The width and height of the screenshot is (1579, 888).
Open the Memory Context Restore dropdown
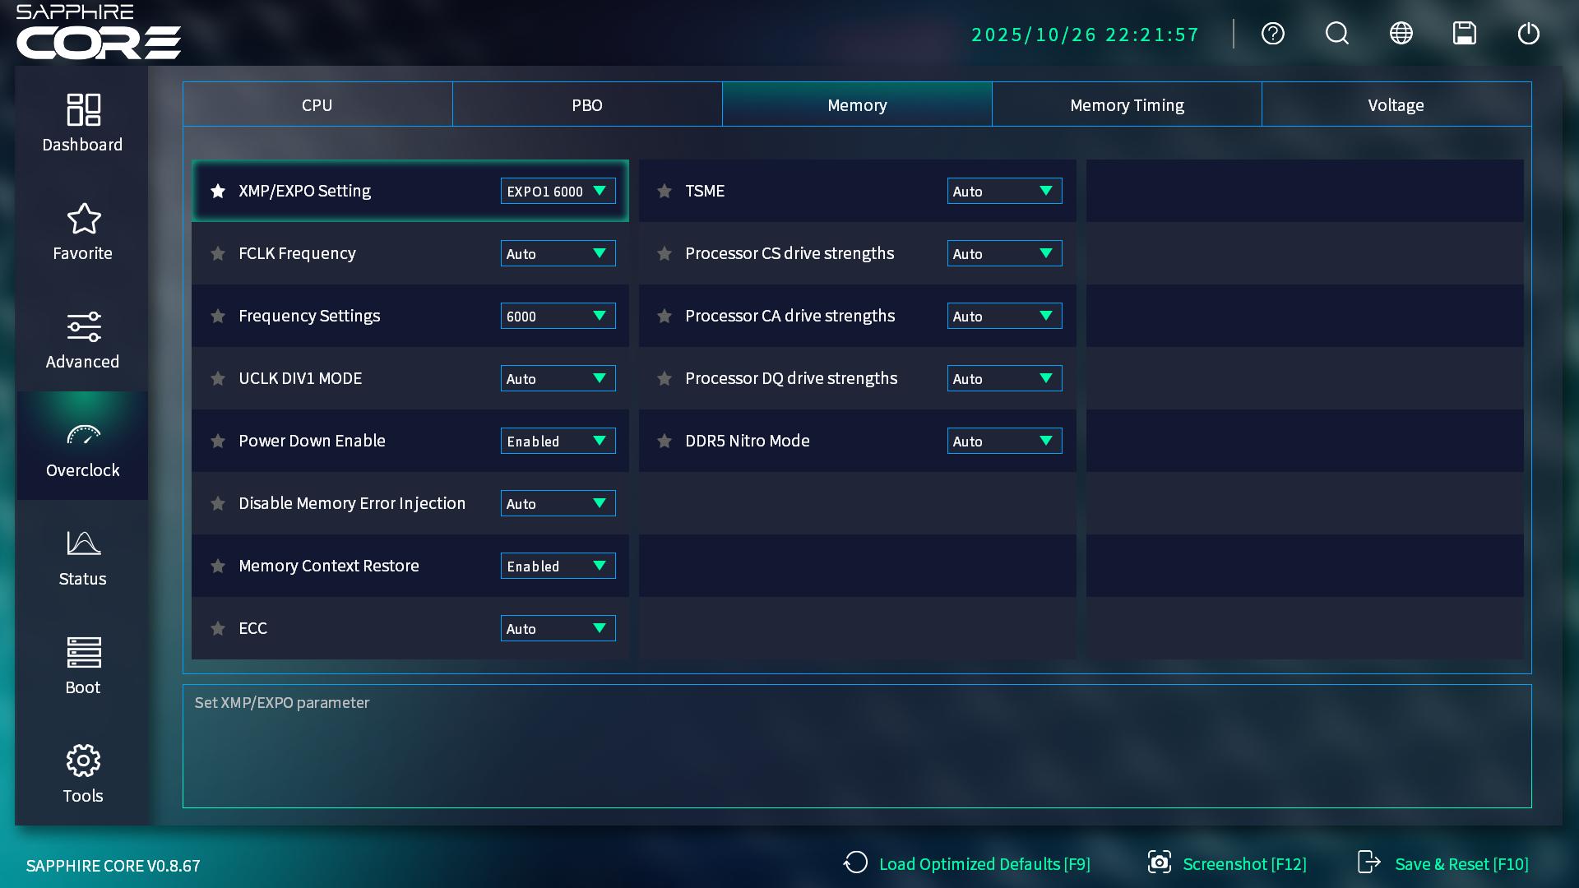558,567
